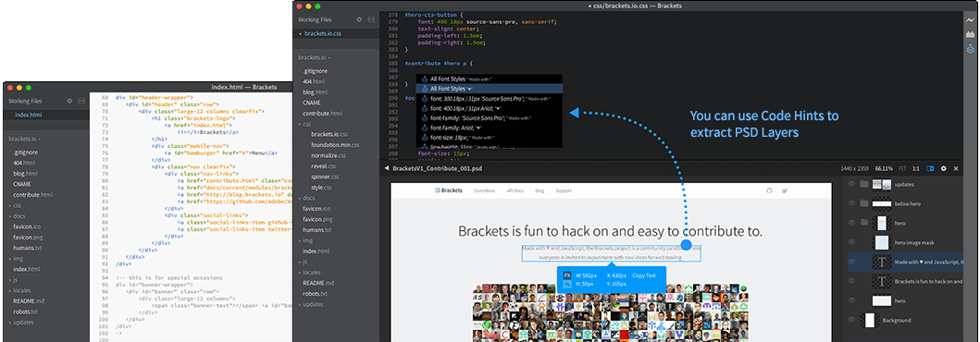Viewport: 980px width, 342px height.
Task: Click the updates layer thumbnail
Action: click(882, 184)
